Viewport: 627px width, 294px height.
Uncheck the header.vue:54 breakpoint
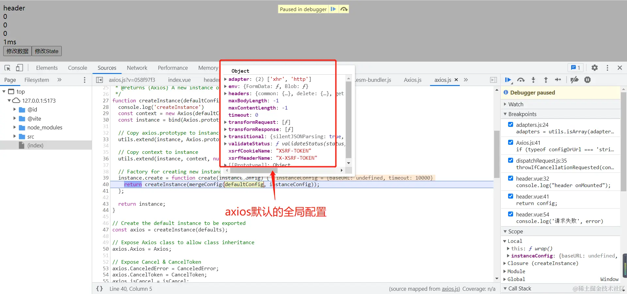(x=511, y=214)
